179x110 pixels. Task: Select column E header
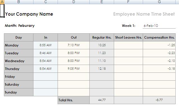(102, 2)
